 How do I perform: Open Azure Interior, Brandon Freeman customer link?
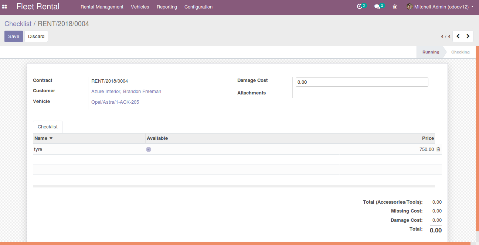click(126, 92)
